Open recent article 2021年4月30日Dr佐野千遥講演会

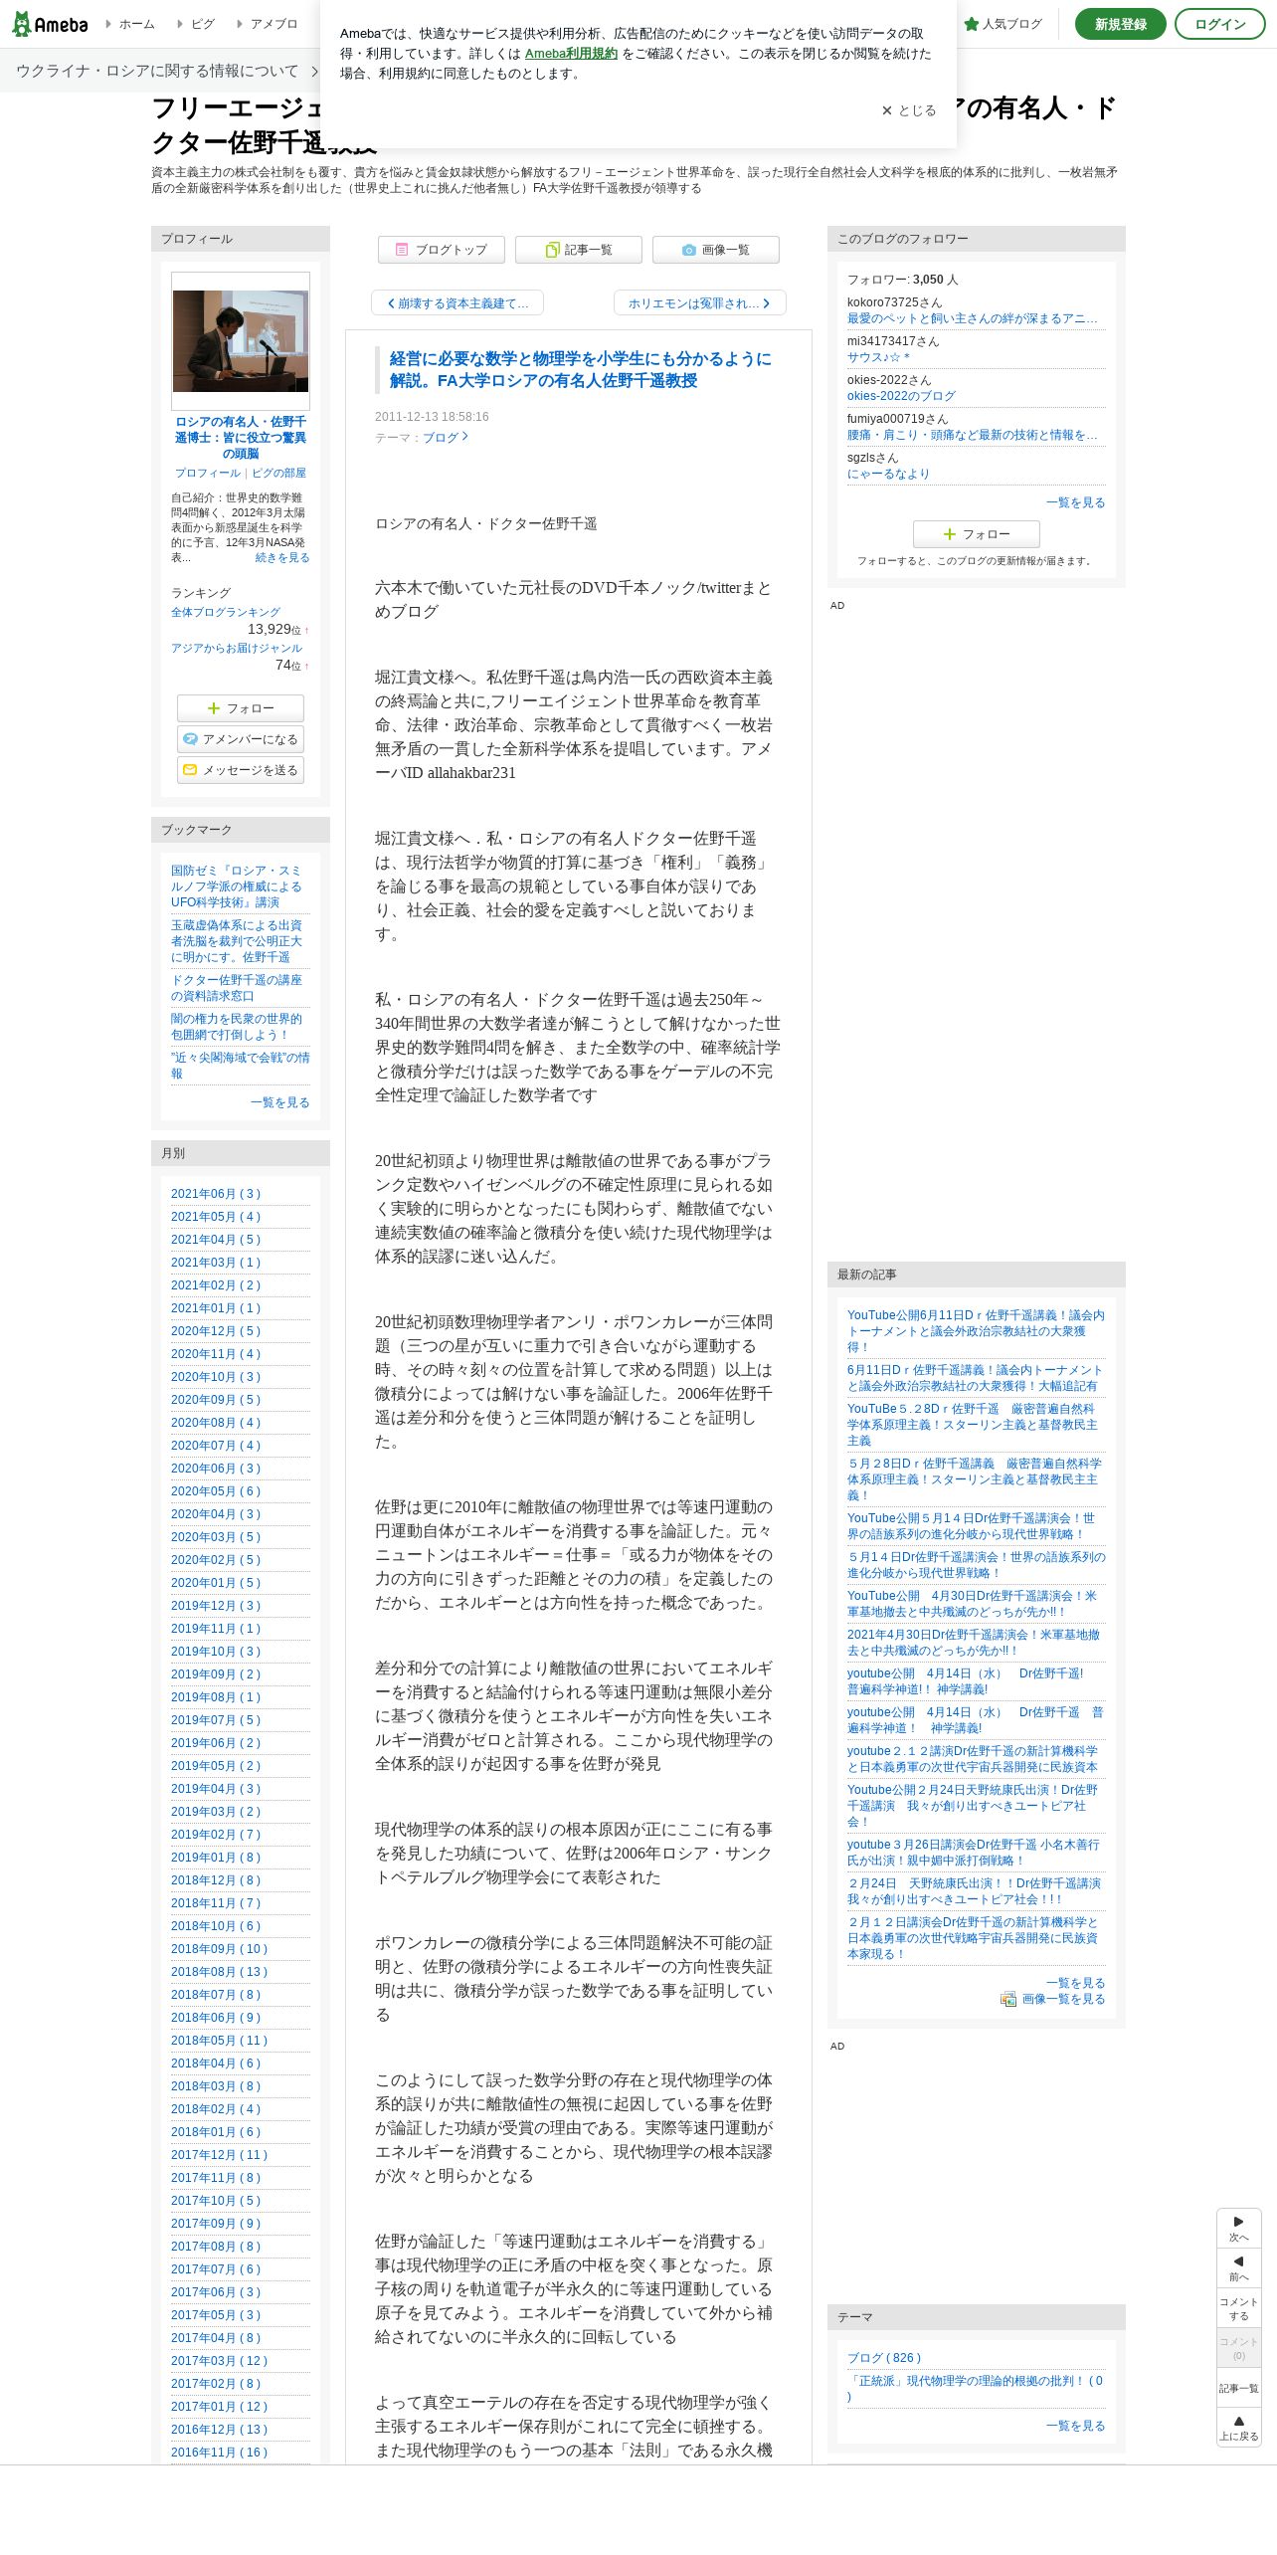pos(974,1643)
